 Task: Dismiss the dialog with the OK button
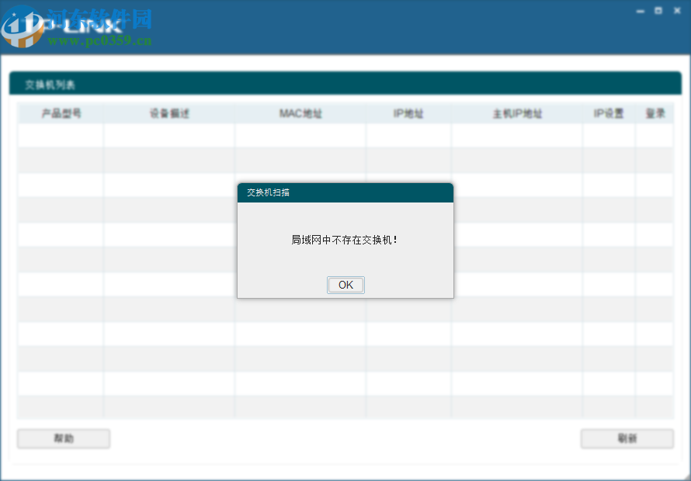tap(345, 285)
